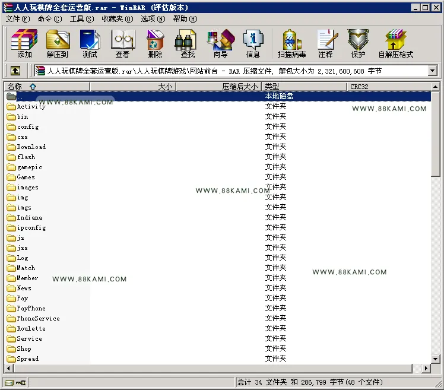Image resolution: width=444 pixels, height=390 pixels.
Task: Select the Log folder name
Action: tap(23, 258)
